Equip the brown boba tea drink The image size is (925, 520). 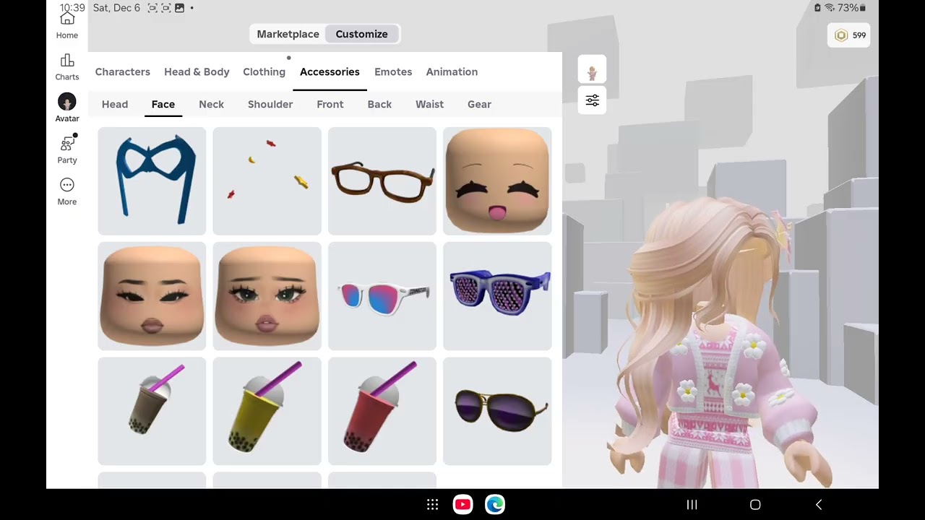pos(152,411)
